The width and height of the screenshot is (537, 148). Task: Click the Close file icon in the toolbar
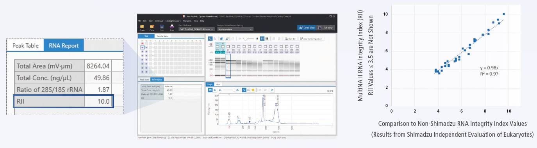point(152,26)
